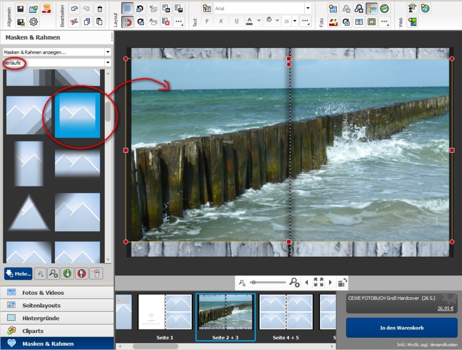The height and width of the screenshot is (350, 462).
Task: Click the scissors cut icon
Action: click(74, 22)
